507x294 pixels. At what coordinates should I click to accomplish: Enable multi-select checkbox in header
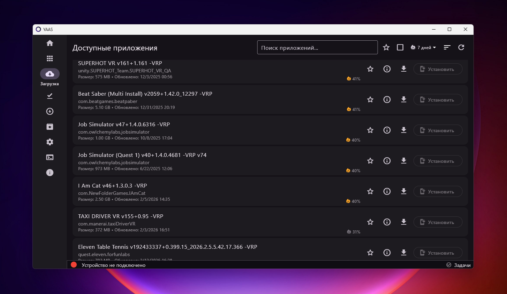tap(400, 47)
